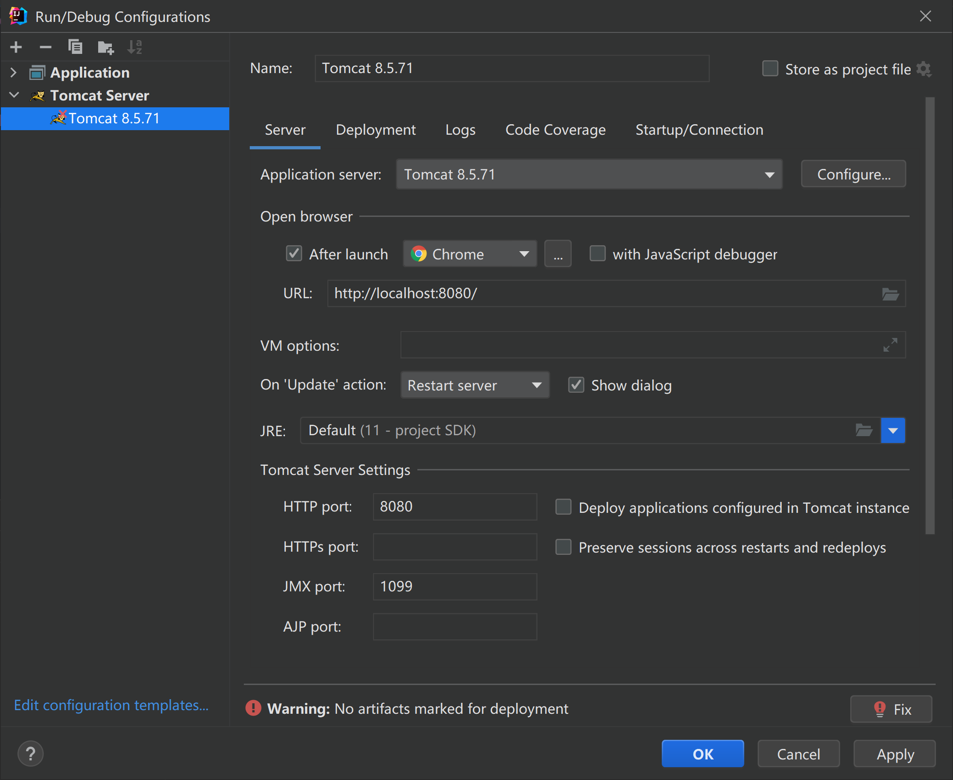The width and height of the screenshot is (953, 780).
Task: Click the Fix warning button
Action: [x=890, y=709]
